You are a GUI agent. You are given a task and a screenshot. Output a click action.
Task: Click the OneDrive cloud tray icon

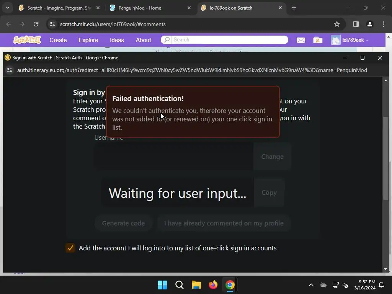pos(323,285)
